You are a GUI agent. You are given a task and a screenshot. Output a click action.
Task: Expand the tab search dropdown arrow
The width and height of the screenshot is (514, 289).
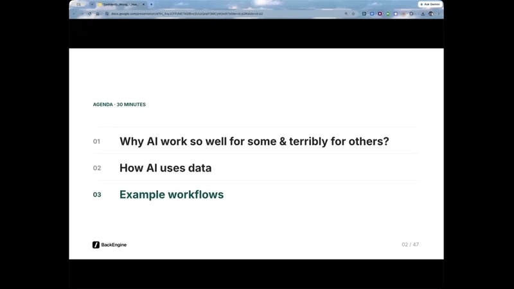point(92,4)
